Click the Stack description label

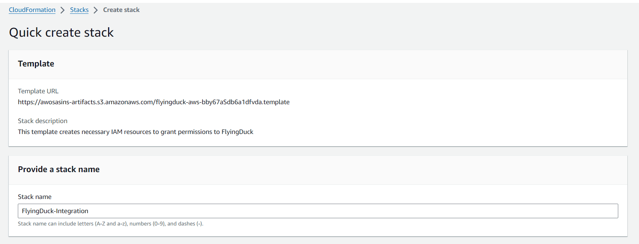click(43, 121)
